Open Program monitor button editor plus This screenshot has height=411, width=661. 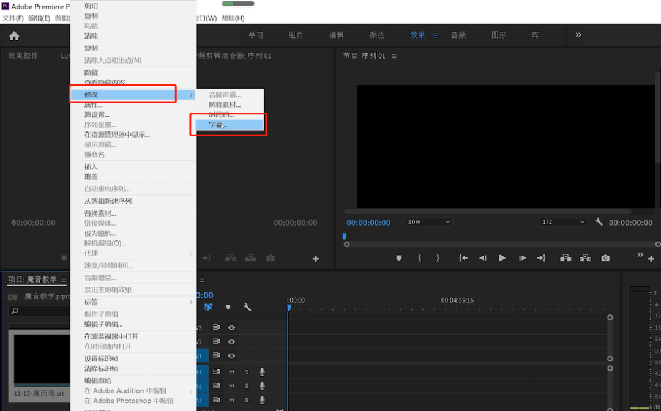(651, 259)
